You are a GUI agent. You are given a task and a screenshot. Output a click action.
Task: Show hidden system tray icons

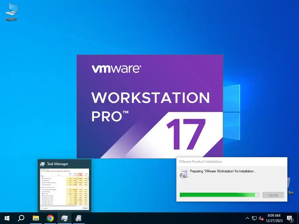247,218
